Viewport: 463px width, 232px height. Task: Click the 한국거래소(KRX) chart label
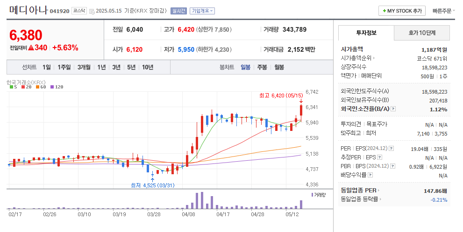point(26,82)
